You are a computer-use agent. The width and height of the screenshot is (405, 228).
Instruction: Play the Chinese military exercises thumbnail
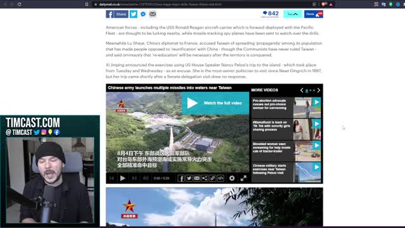point(307,173)
